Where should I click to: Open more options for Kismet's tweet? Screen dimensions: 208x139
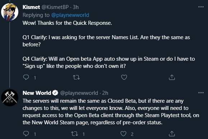coord(201,7)
